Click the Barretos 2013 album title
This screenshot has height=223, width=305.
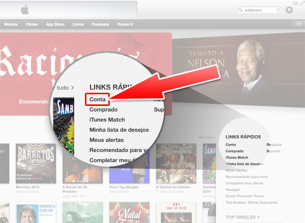27,187
